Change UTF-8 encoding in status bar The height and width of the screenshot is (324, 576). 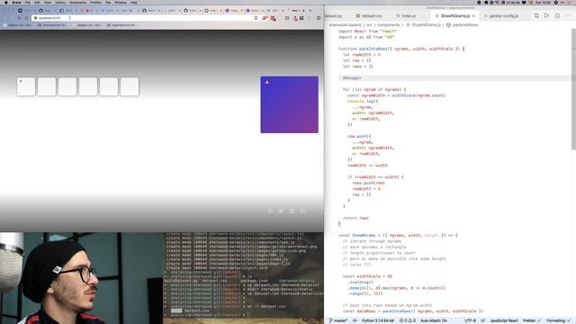pos(470,320)
